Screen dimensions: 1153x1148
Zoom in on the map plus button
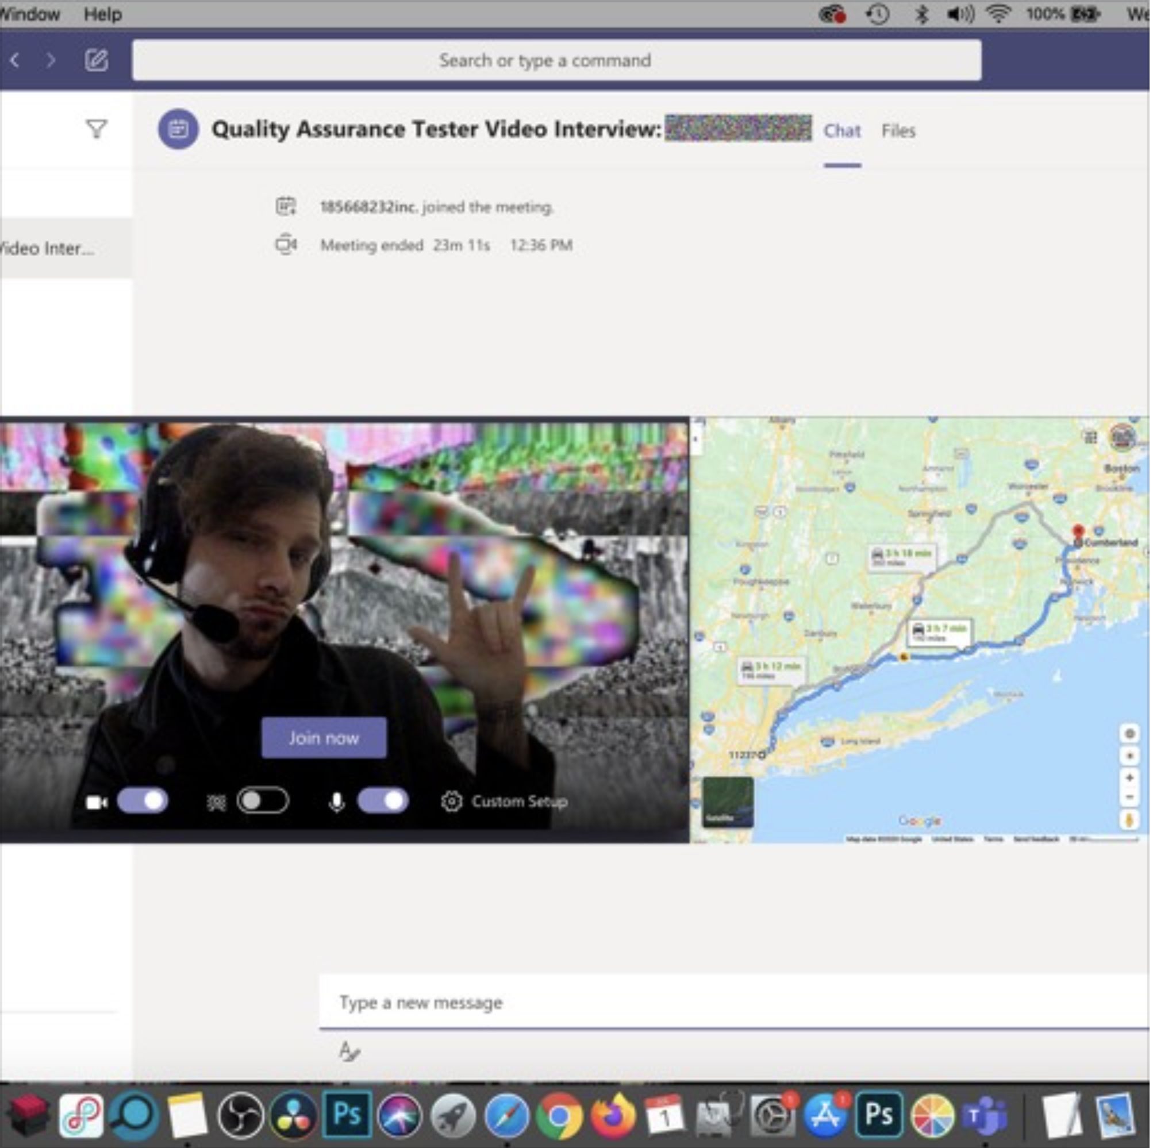coord(1129,778)
